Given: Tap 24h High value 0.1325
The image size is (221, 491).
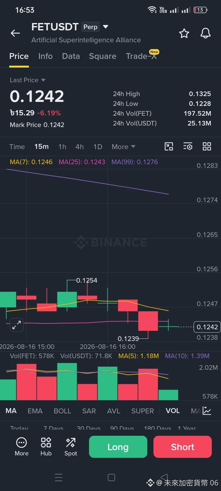Looking at the screenshot, I should pyautogui.click(x=200, y=94).
